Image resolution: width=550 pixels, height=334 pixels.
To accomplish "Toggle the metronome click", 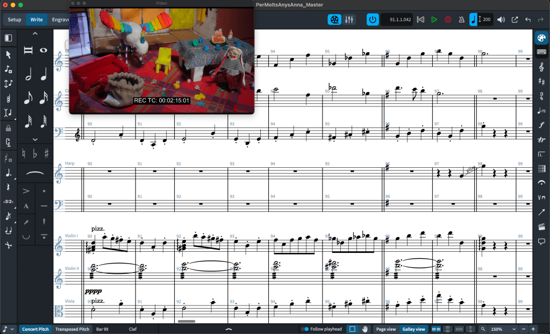I will (x=461, y=20).
